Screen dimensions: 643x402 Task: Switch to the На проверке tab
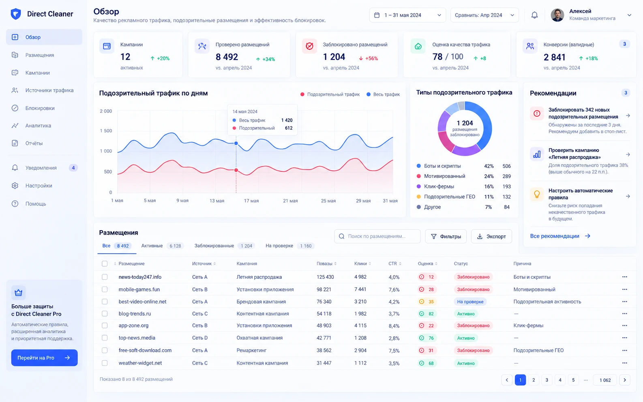point(289,246)
